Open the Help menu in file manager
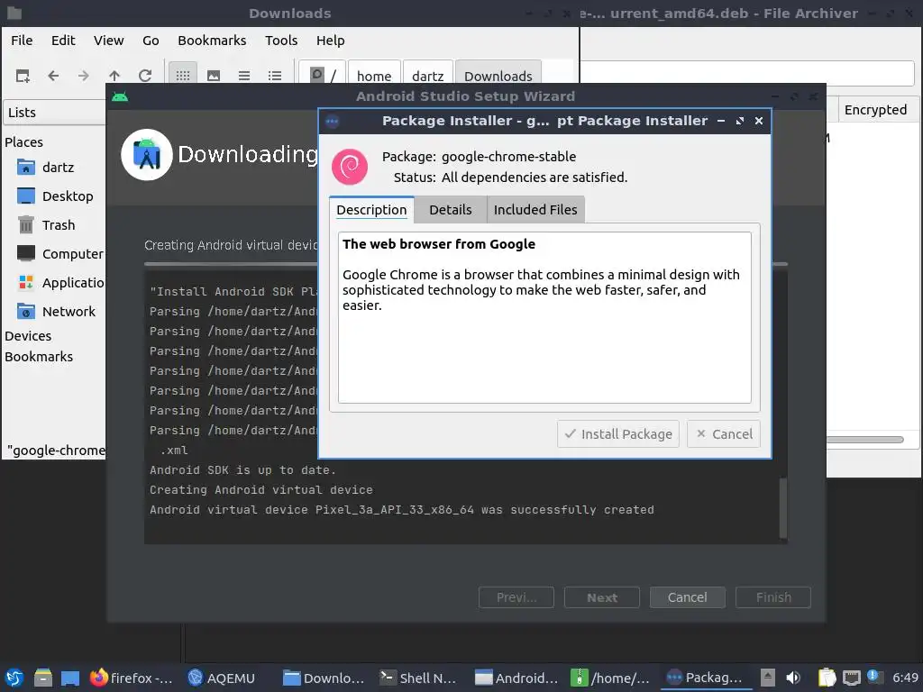 click(x=330, y=41)
